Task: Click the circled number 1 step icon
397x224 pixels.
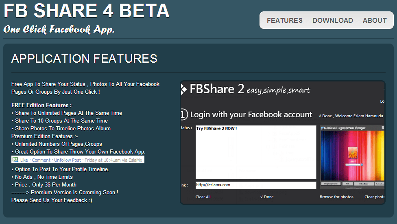Action: click(184, 114)
